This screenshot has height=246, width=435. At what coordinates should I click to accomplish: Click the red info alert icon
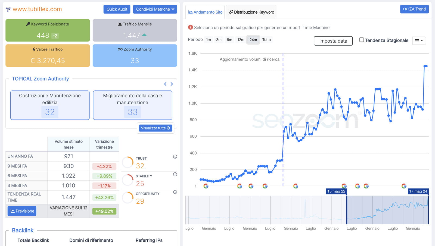pyautogui.click(x=190, y=27)
